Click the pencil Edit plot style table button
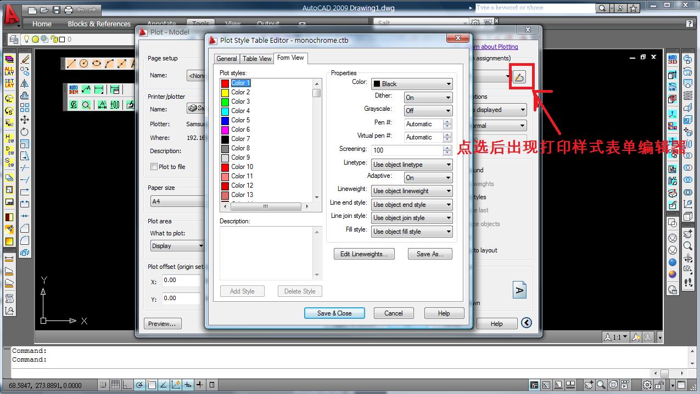Screen dimensions: 700x394 pos(519,77)
